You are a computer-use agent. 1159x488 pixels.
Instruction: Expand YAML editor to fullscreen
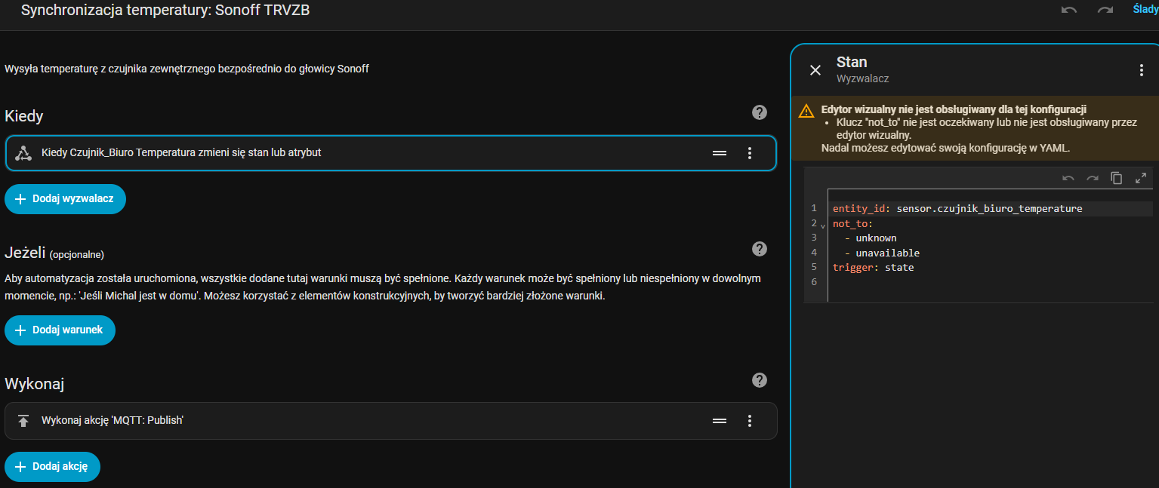(x=1141, y=178)
